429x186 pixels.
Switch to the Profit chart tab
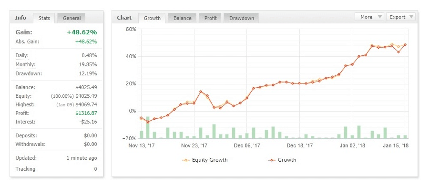pyautogui.click(x=210, y=18)
